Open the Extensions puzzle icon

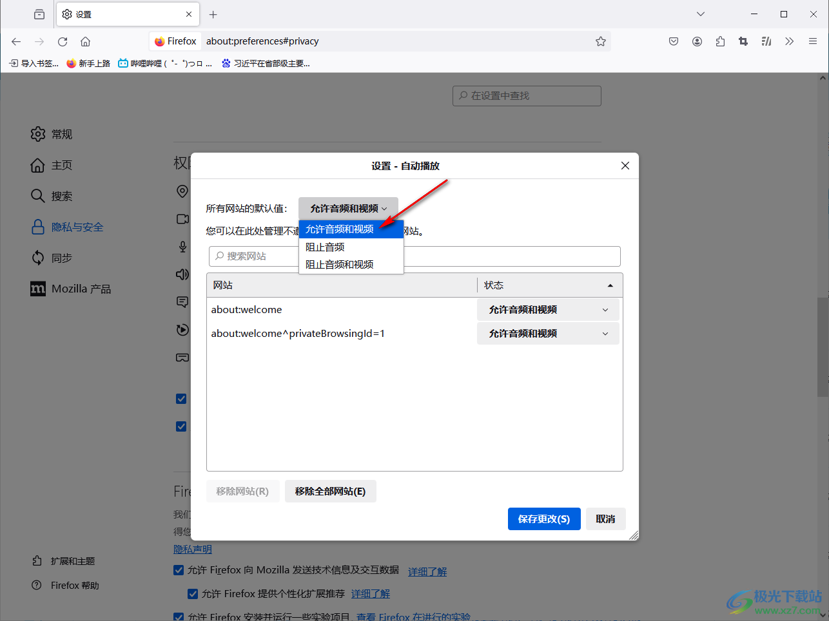point(720,41)
